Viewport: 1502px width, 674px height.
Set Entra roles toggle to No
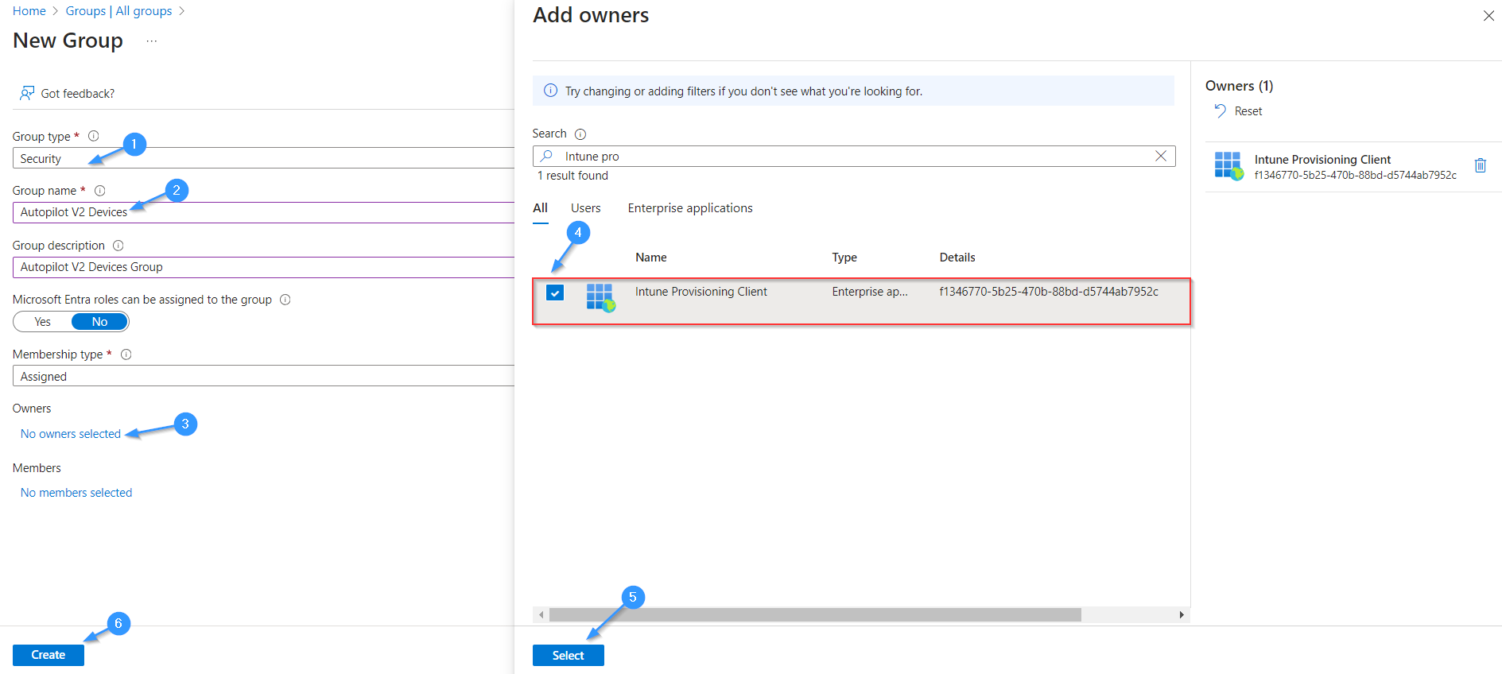point(99,322)
